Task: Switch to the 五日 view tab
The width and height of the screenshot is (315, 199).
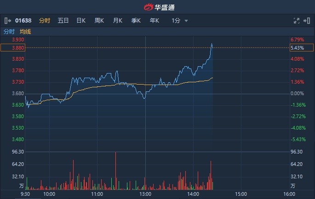Action: (63, 21)
